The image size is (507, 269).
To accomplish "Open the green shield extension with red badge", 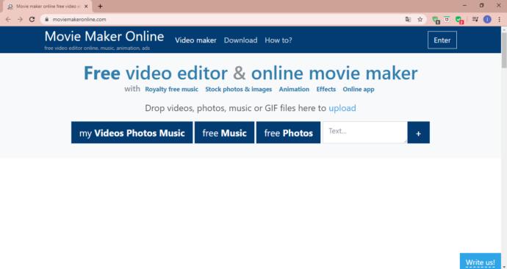I will click(459, 20).
